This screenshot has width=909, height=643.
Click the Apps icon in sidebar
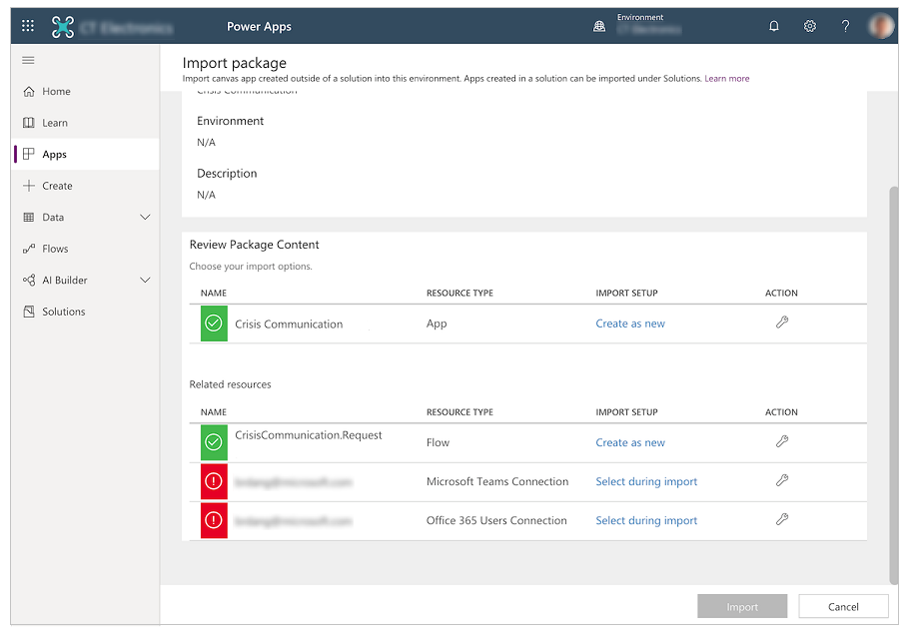(28, 154)
